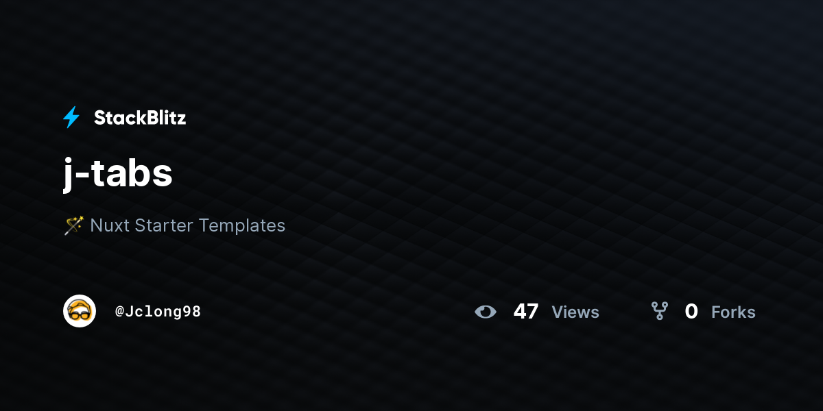Click the Forks label
823x411 pixels.
point(733,312)
